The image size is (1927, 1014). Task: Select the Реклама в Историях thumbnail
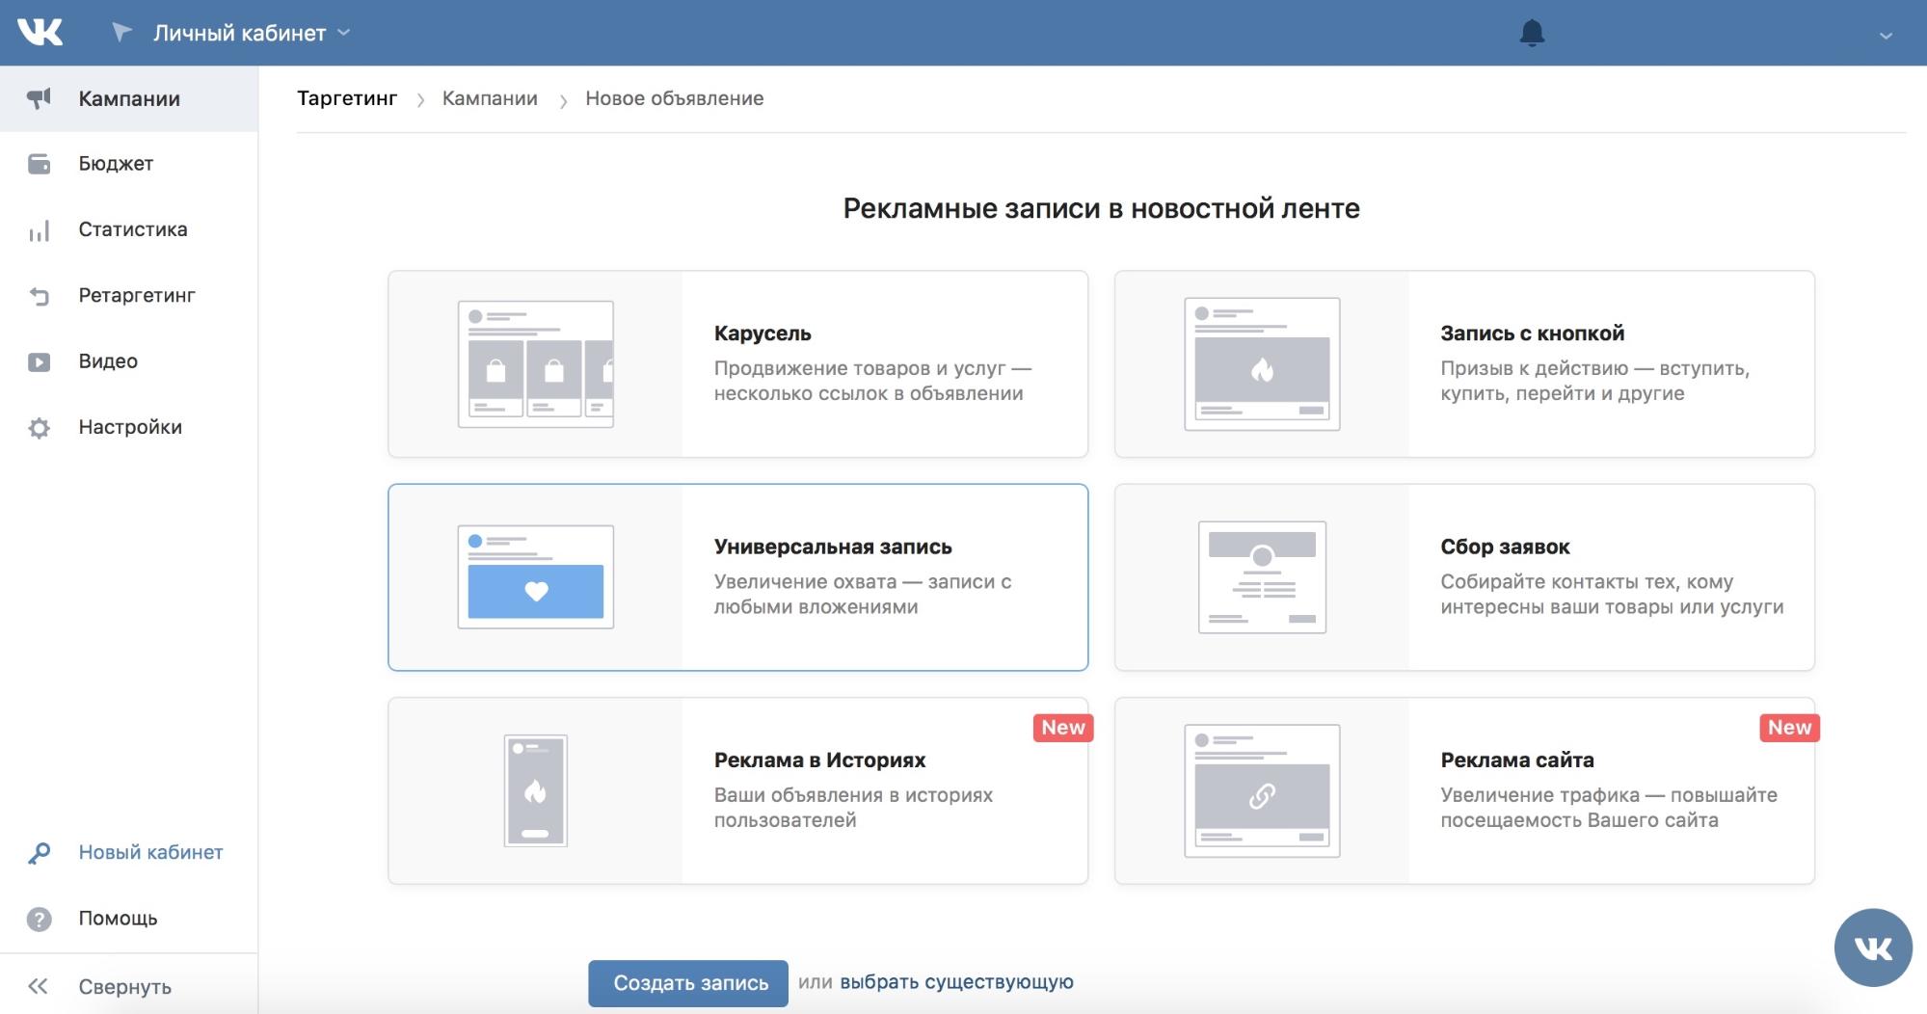(536, 790)
